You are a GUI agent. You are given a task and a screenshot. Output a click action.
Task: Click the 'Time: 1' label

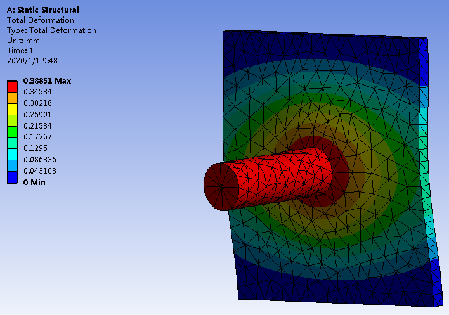20,51
